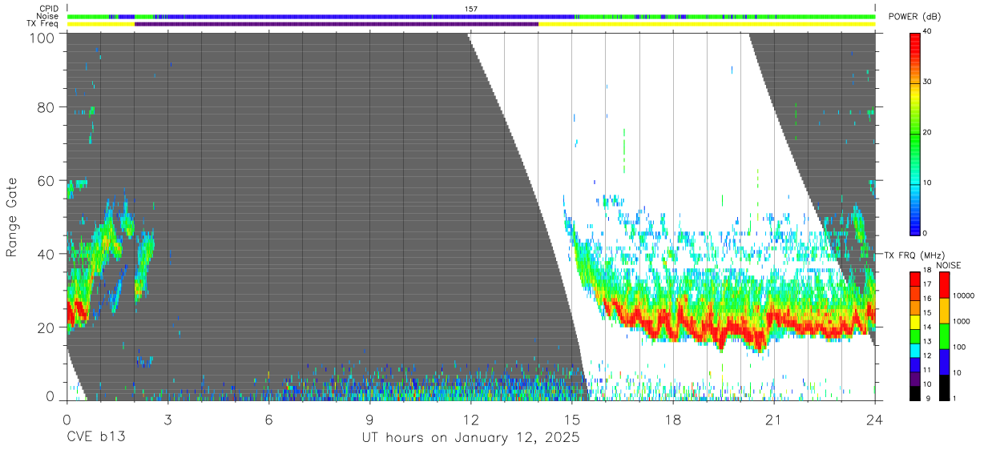Click the Range Gate axis title
The image size is (984, 454).
pos(12,217)
